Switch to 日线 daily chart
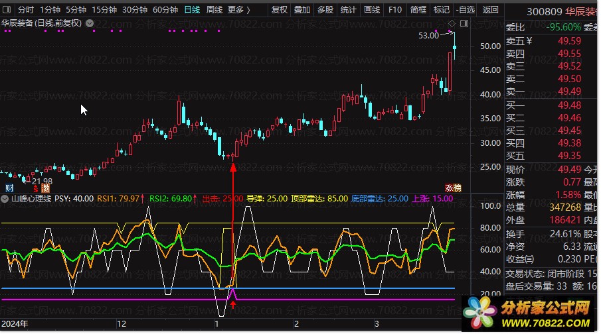Image resolution: width=601 pixels, height=334 pixels. tap(192, 9)
